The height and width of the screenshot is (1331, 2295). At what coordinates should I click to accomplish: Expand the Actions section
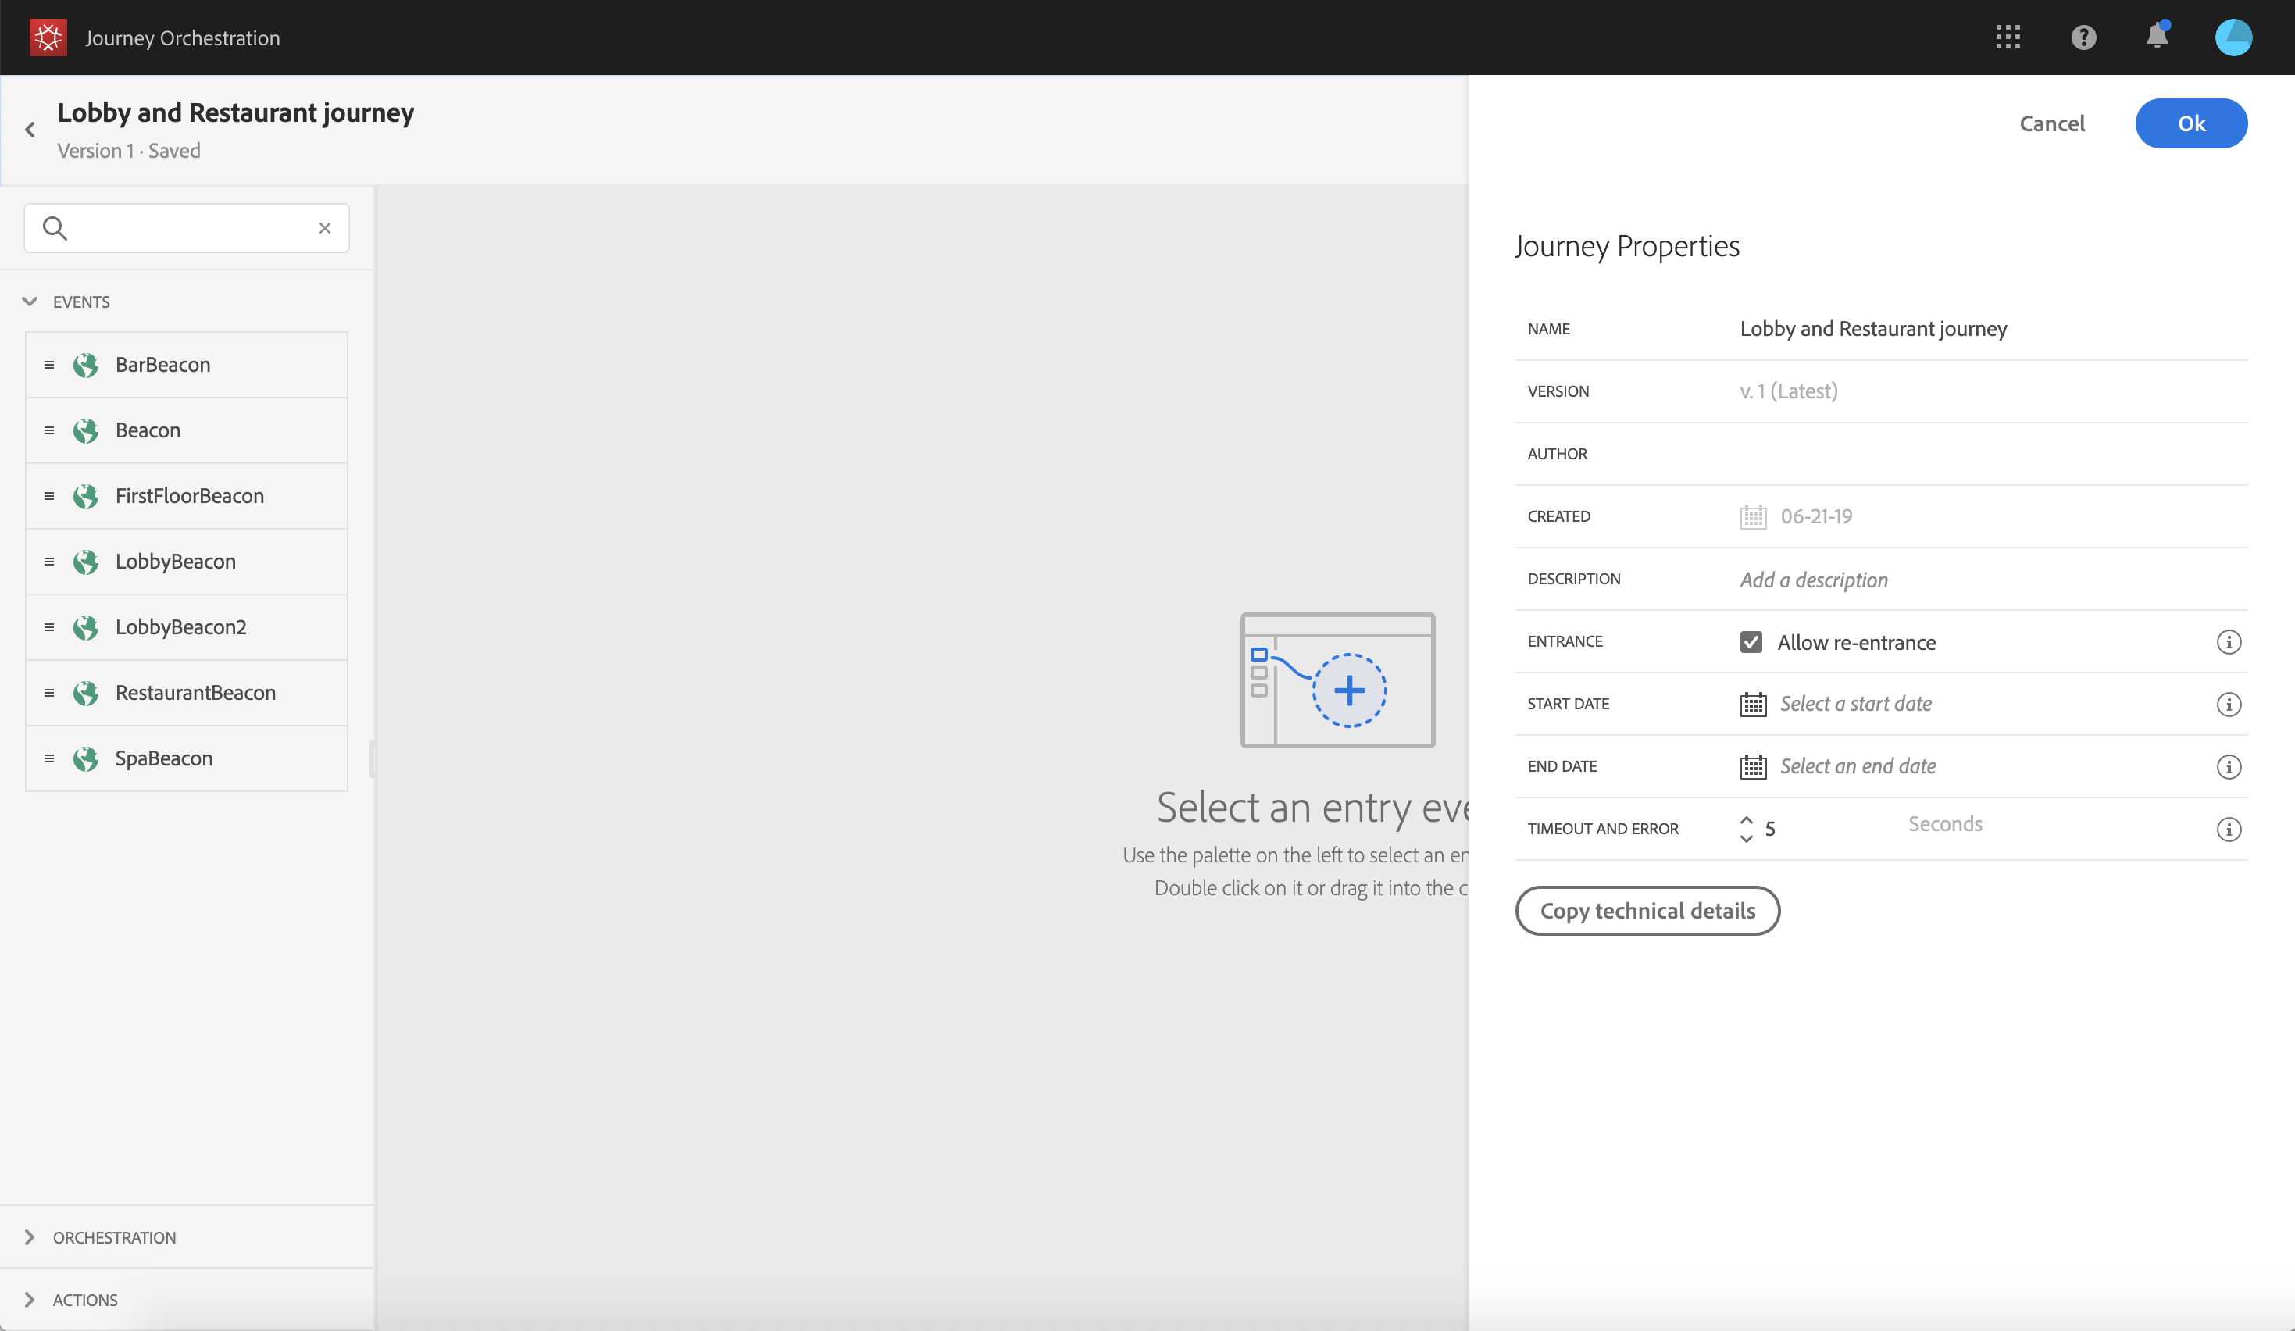click(30, 1299)
